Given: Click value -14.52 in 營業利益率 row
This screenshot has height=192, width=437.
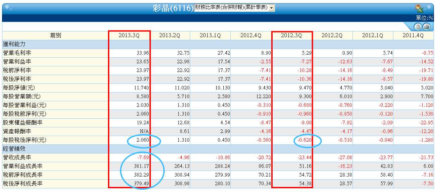Looking at the screenshot, I should pos(426,61).
